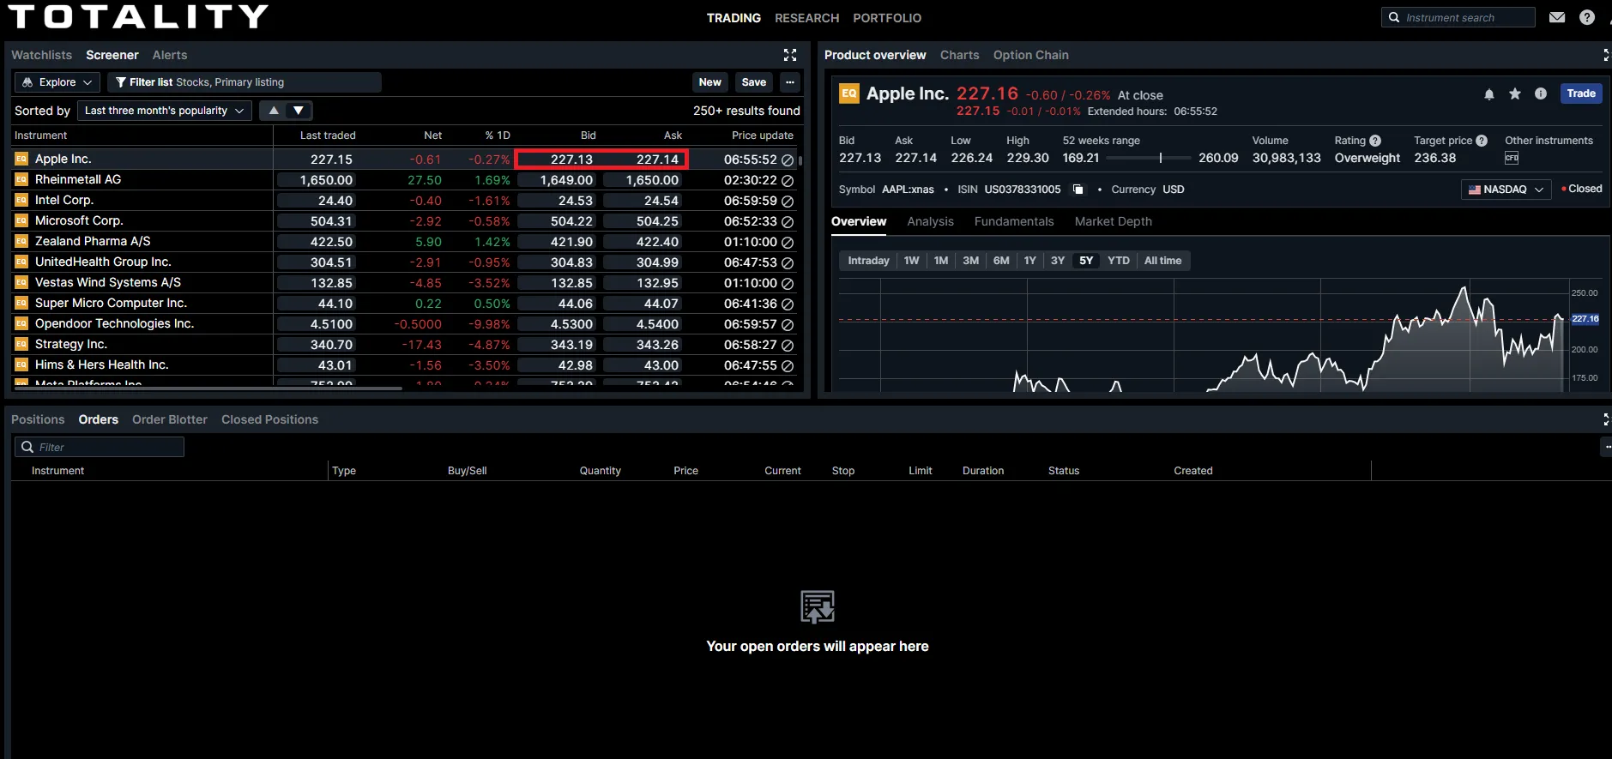Open the Fundamentals tab
Viewport: 1612px width, 759px height.
[1014, 221]
